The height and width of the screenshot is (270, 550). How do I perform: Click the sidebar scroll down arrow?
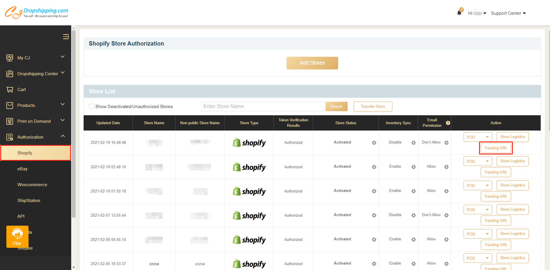[x=74, y=267]
